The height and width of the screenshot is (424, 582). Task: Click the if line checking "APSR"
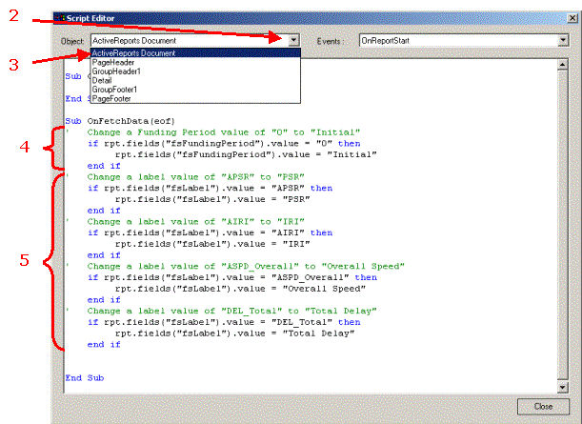coord(211,188)
